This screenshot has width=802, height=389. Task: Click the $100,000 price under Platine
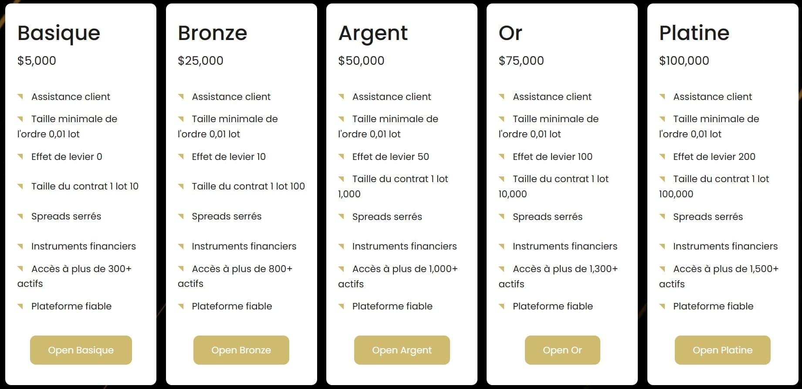(684, 60)
